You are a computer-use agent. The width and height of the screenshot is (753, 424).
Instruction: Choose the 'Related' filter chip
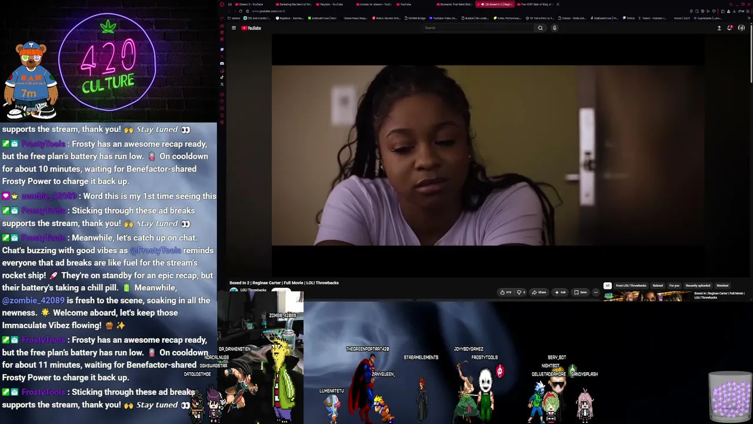tap(658, 286)
